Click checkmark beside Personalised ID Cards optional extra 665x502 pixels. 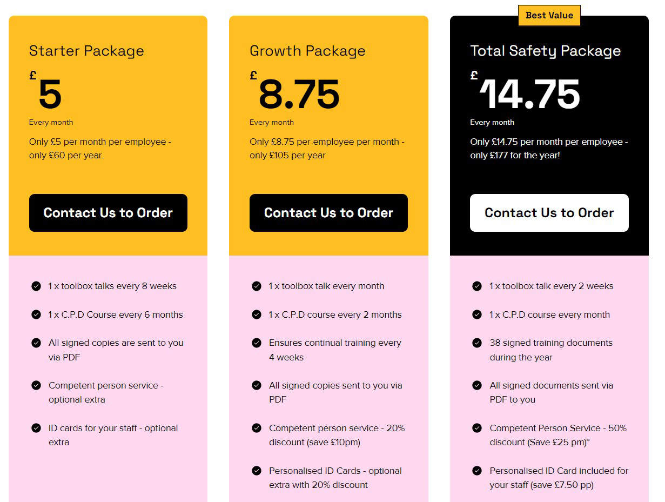coord(257,471)
